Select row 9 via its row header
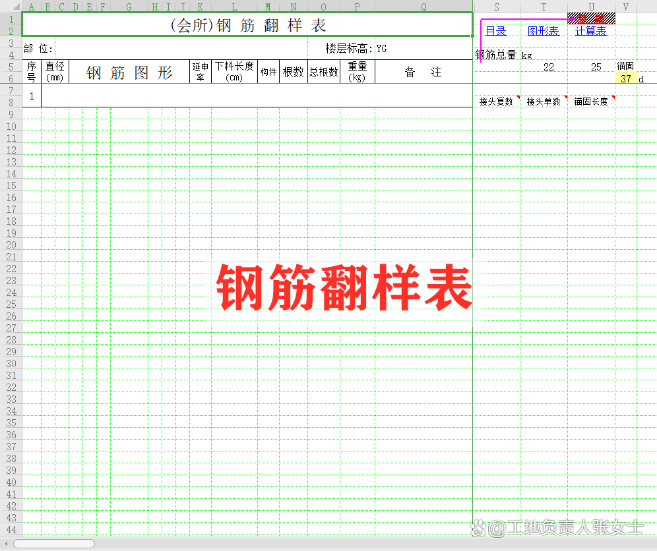This screenshot has width=657, height=551. [11, 114]
